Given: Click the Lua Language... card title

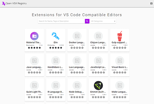Looking at the screenshot, I should tap(77, 67).
